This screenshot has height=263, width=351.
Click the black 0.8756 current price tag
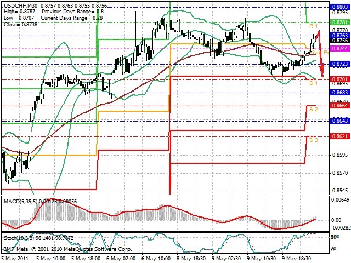[x=340, y=40]
